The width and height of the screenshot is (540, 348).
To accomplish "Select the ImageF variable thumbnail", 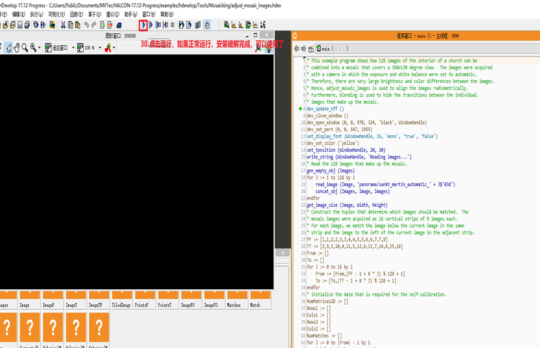I will click(53, 299).
